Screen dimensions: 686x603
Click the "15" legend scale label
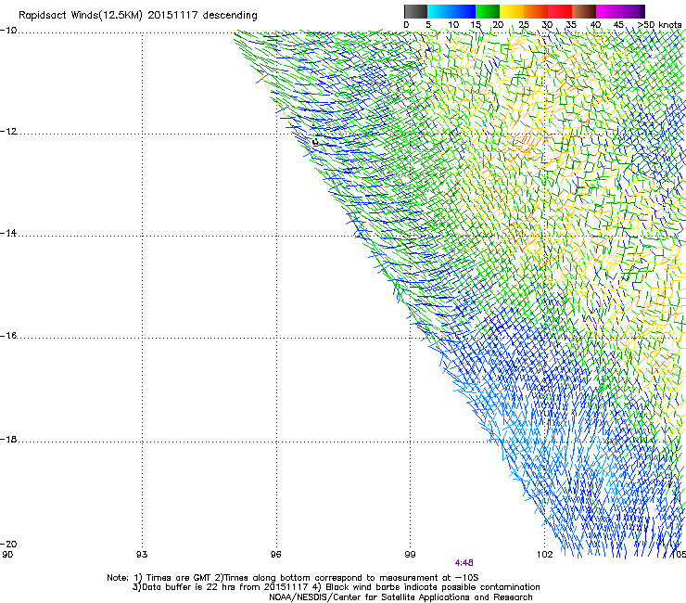point(476,25)
